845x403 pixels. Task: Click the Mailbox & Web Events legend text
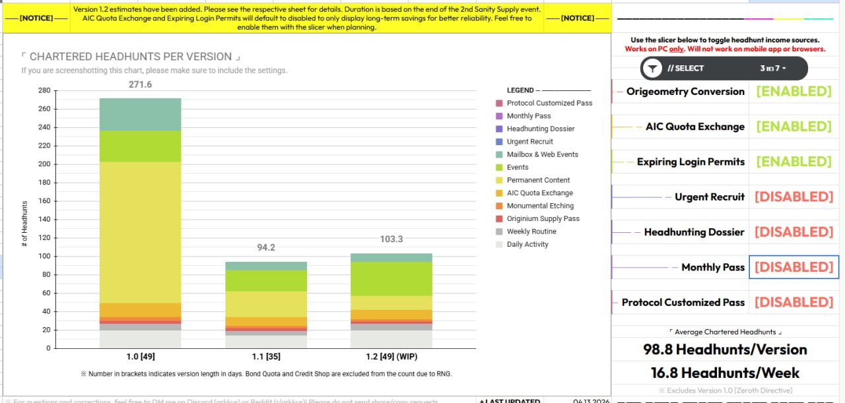[543, 154]
